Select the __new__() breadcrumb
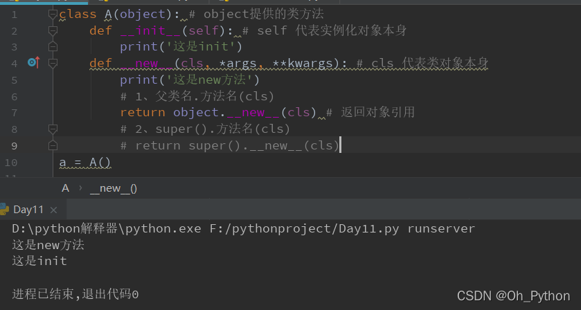 [114, 188]
